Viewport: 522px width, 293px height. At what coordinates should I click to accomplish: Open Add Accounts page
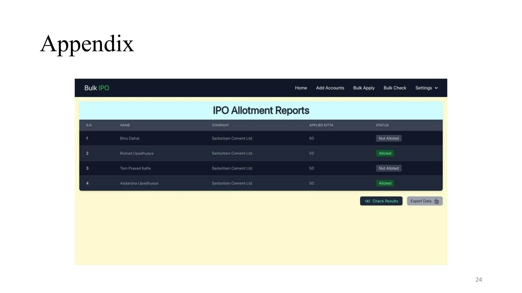click(x=330, y=88)
